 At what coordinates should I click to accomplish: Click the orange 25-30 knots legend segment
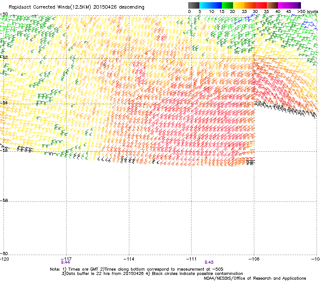250,5
